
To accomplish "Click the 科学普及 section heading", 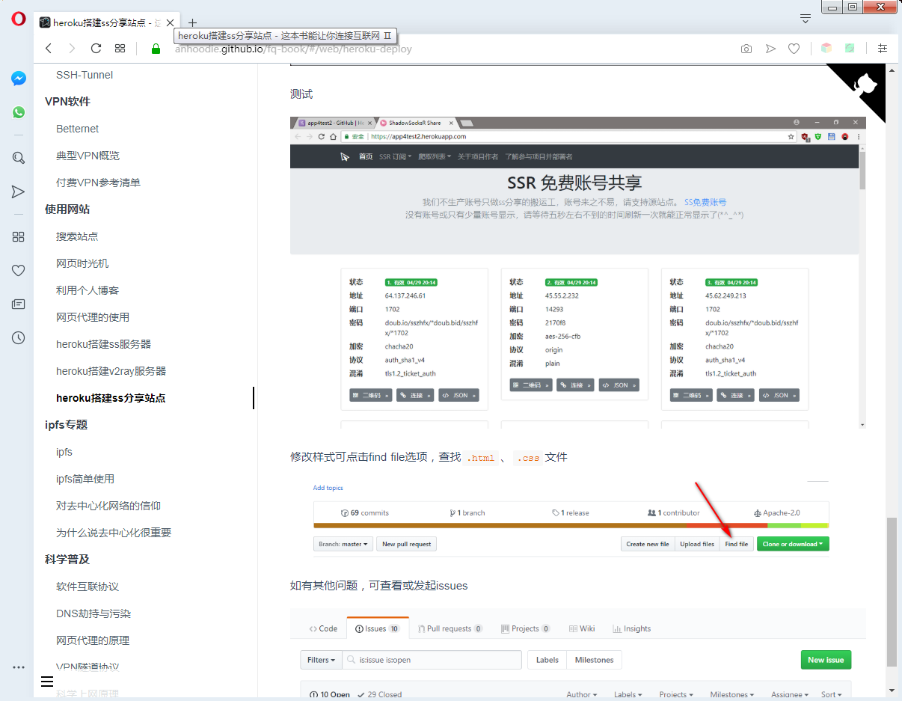I will [67, 560].
